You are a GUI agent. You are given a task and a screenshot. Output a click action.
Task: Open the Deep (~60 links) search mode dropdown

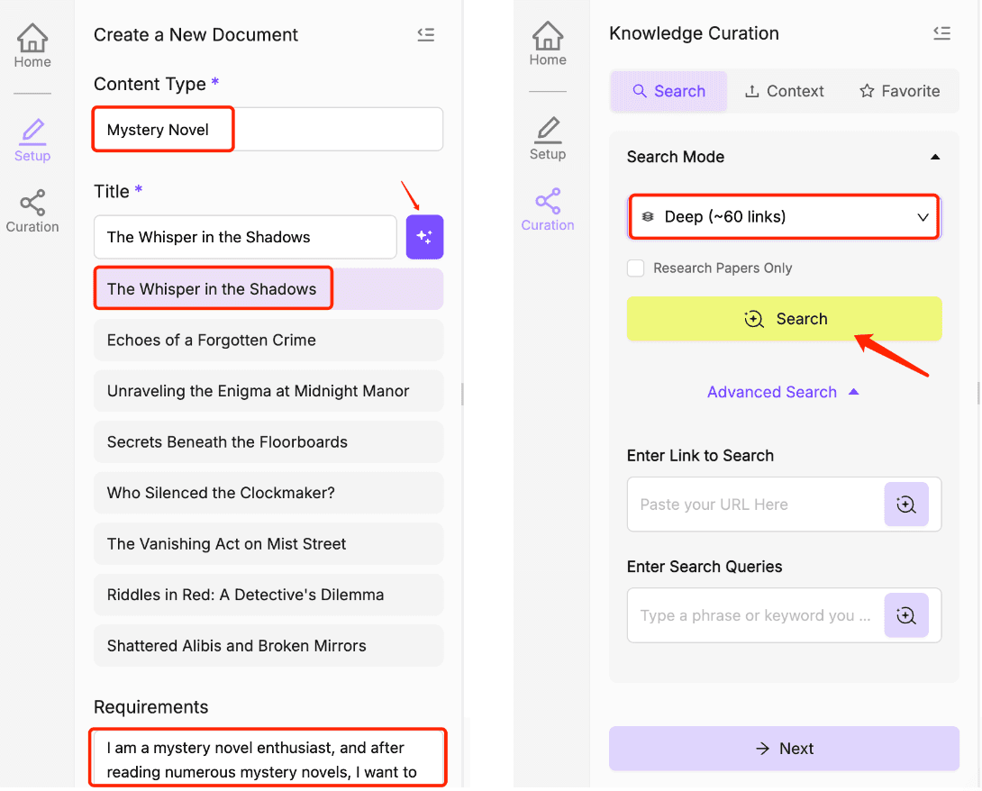click(784, 217)
